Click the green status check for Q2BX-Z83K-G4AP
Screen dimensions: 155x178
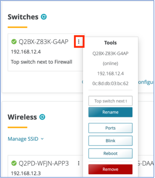[14, 42]
